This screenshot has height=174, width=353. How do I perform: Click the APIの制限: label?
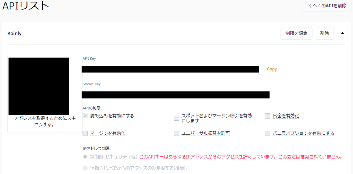point(92,108)
